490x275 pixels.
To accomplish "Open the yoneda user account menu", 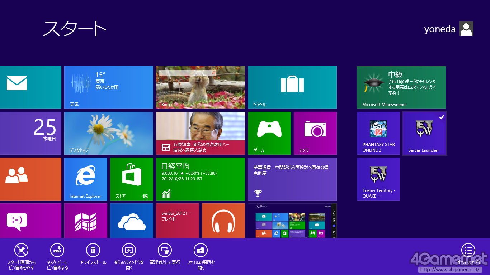I will pyautogui.click(x=449, y=29).
